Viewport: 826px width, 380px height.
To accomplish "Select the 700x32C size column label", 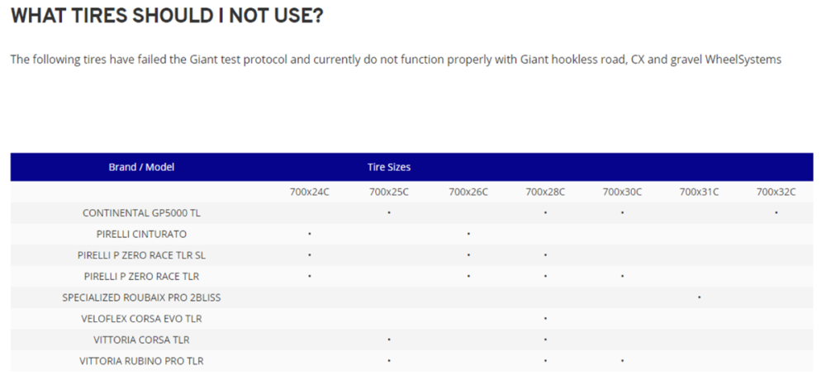I will [776, 192].
